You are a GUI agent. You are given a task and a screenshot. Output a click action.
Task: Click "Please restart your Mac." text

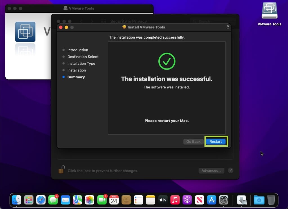coord(166,121)
